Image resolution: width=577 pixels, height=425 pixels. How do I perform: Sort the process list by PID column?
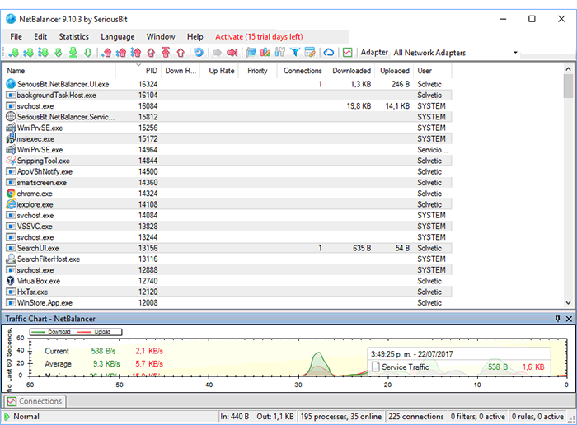tap(151, 71)
